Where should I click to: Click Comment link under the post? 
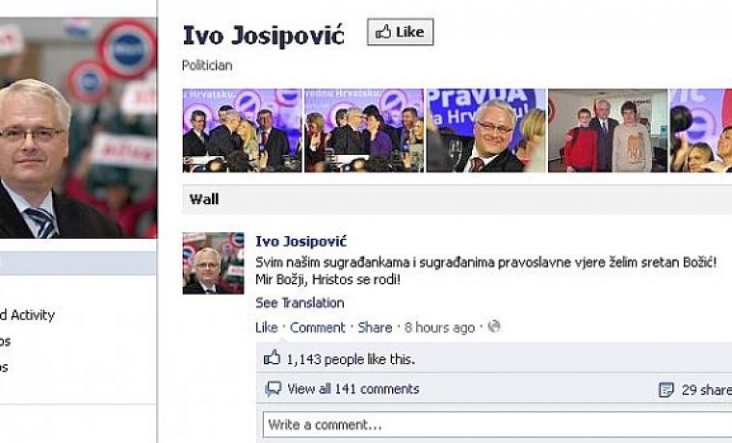[318, 327]
